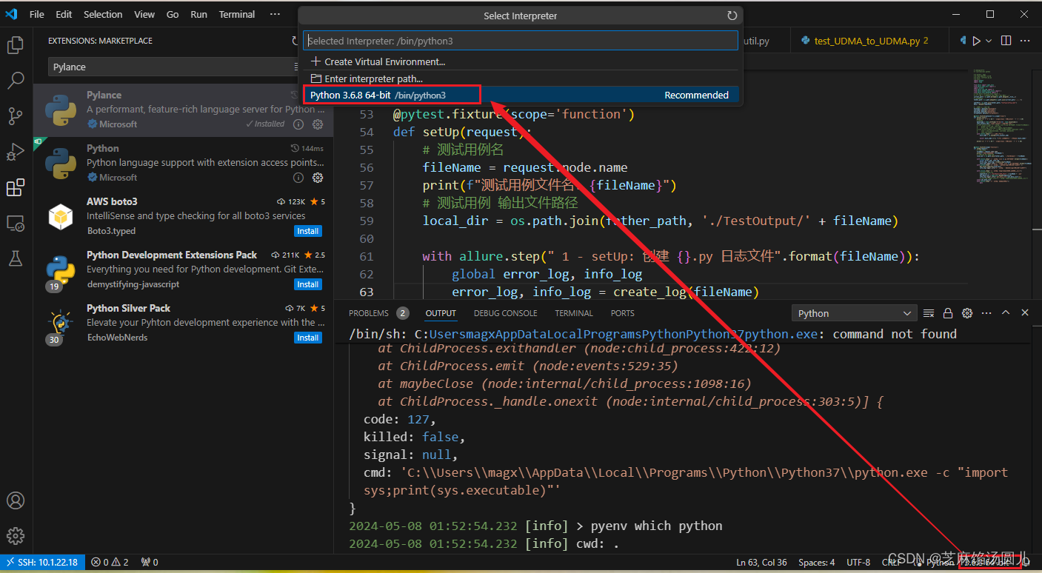This screenshot has width=1042, height=573.
Task: Choose Python 3.6.8 64-bit interpreter
Action: click(521, 95)
